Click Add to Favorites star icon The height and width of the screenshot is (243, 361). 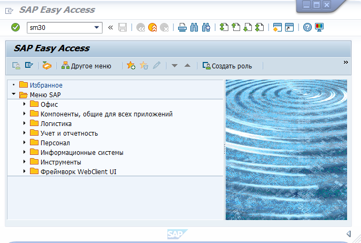[131, 66]
